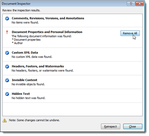
Task: Click the Close button at the bottom
Action: 133,126
